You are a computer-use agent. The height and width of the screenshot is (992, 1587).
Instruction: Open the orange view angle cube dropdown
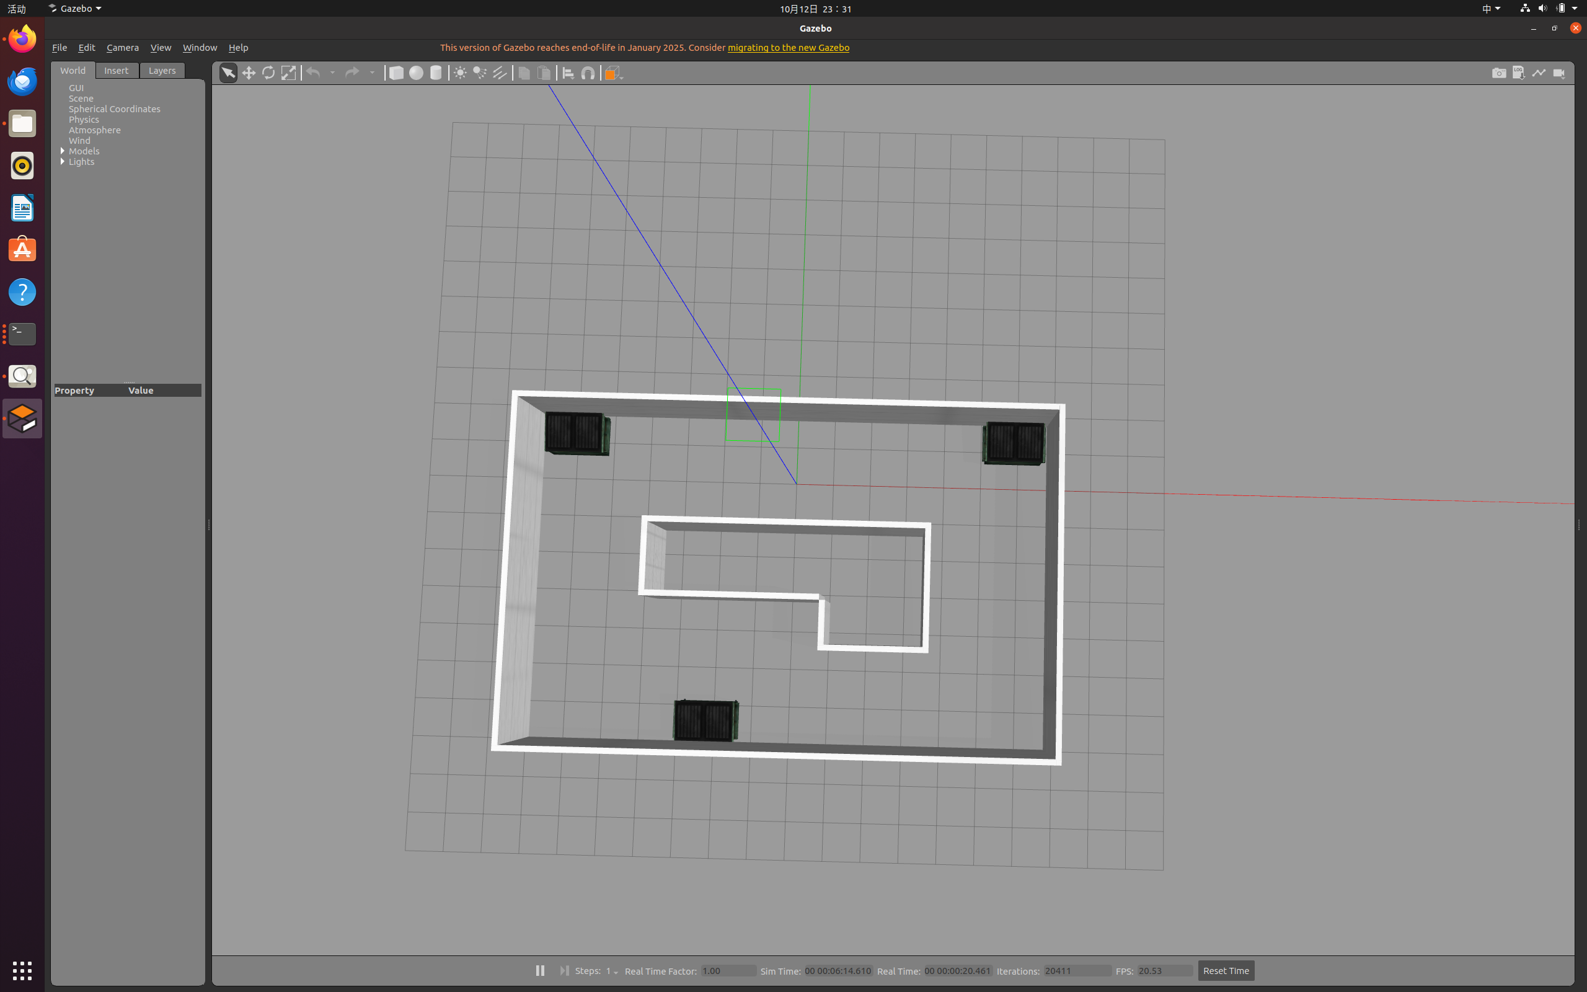613,73
